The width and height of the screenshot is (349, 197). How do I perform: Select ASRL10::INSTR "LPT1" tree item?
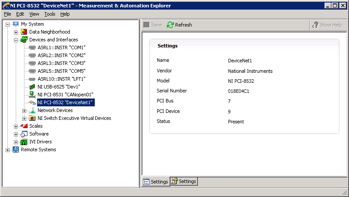click(x=61, y=79)
